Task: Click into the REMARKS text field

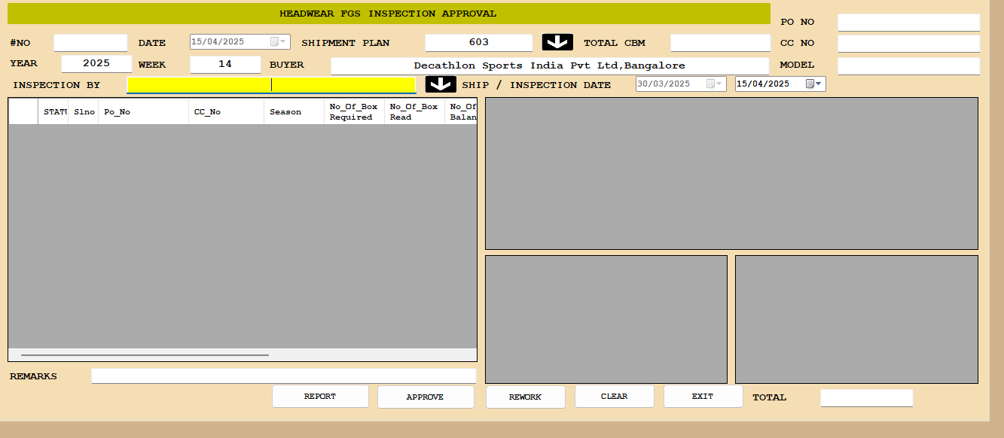Action: point(283,376)
